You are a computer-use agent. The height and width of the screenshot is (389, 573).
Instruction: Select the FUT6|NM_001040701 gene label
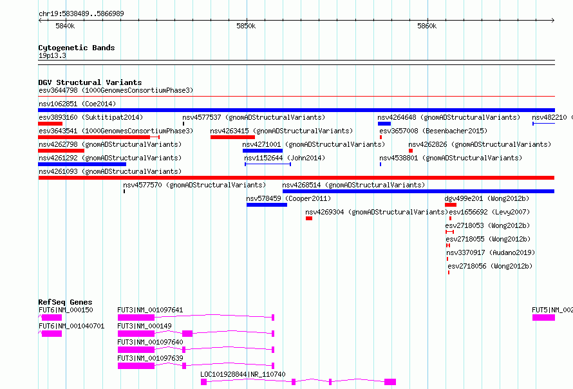71,326
